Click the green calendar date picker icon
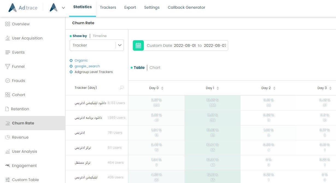Viewport: 336px width, 183px height. [138, 45]
